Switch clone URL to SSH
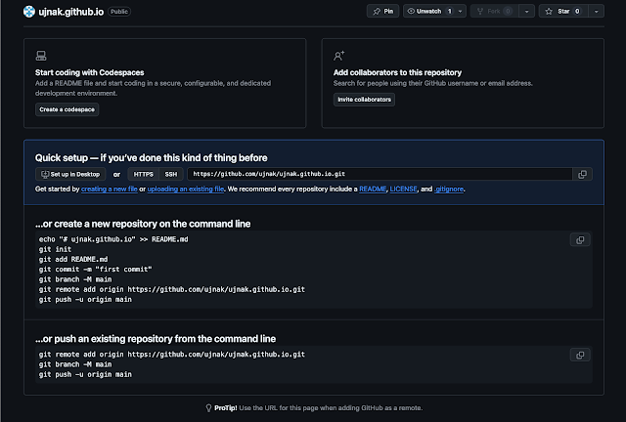The width and height of the screenshot is (626, 422). (171, 174)
